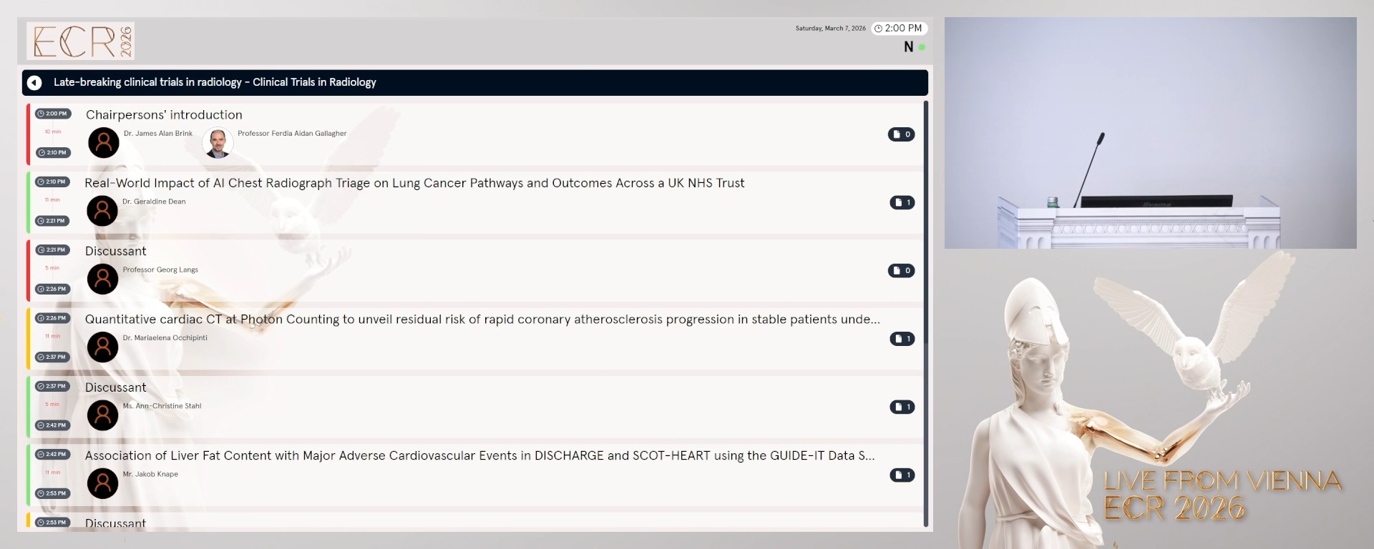Open Real-World Impact of AI Chest Radiograph talk
This screenshot has height=549, width=1374.
pyautogui.click(x=414, y=183)
